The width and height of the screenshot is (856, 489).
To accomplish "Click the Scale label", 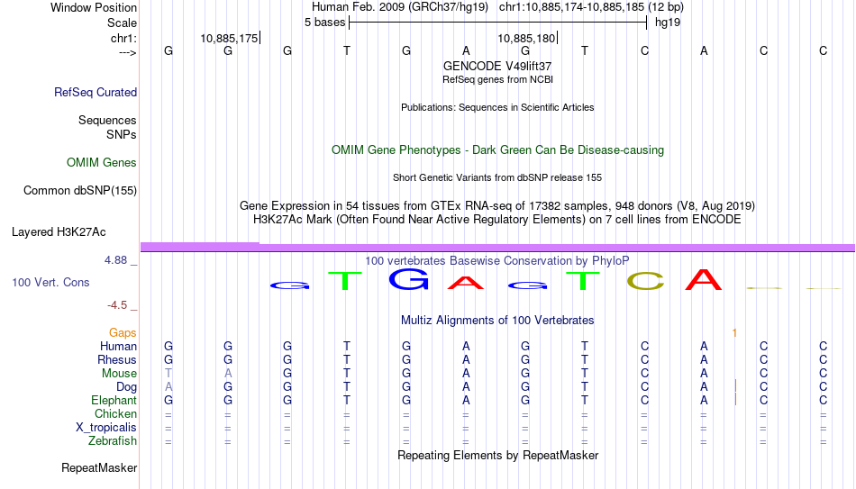I will pyautogui.click(x=122, y=23).
